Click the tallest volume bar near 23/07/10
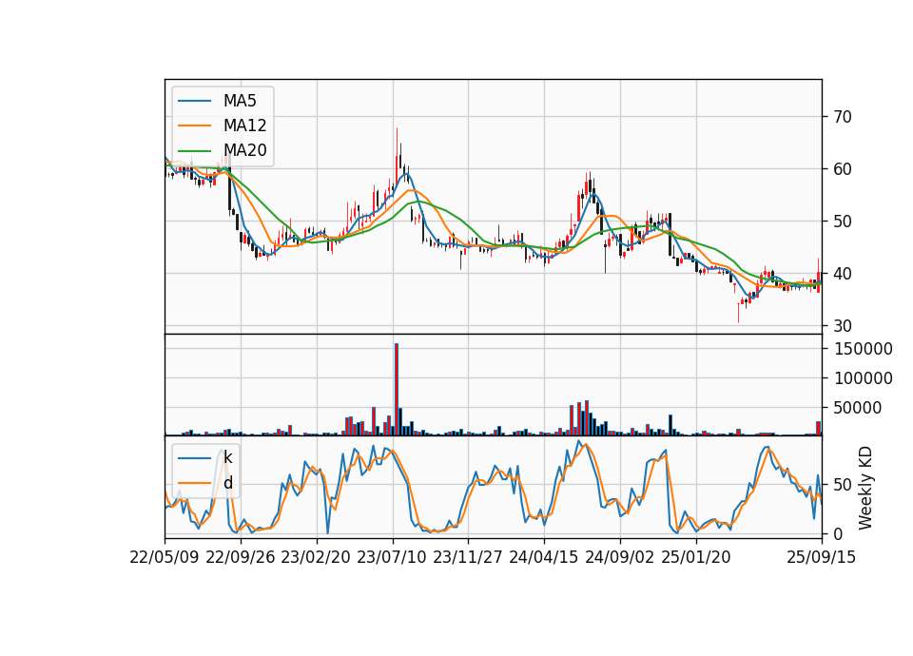 click(x=397, y=390)
